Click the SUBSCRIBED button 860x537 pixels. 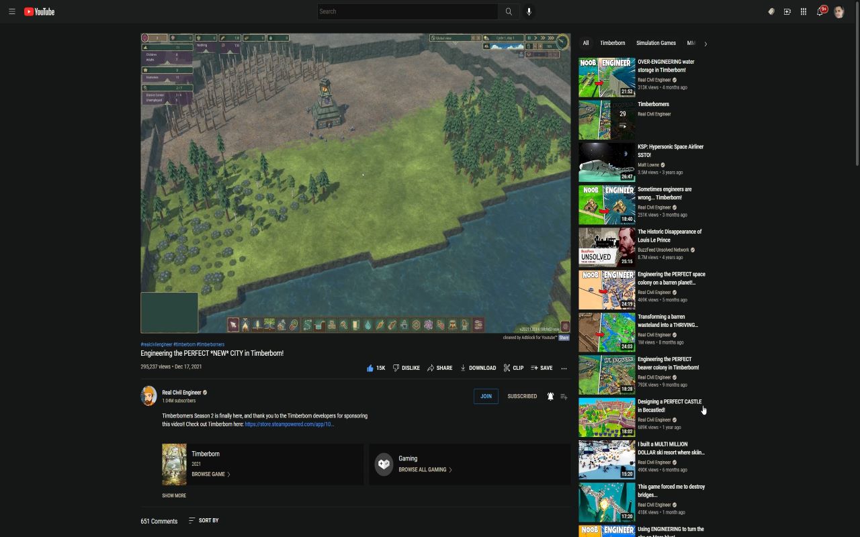tap(522, 396)
